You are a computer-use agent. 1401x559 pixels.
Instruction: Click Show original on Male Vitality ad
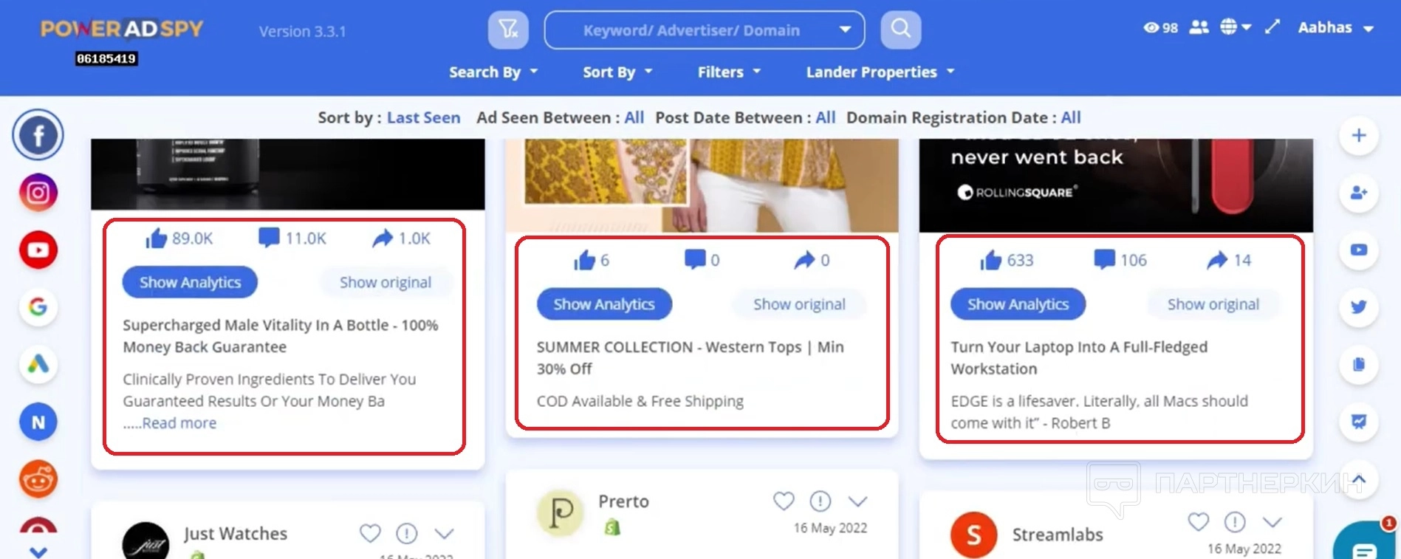pyautogui.click(x=386, y=282)
